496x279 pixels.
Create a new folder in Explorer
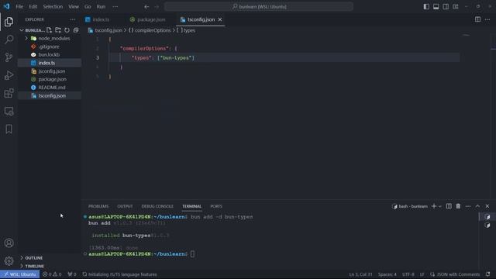pyautogui.click(x=58, y=30)
